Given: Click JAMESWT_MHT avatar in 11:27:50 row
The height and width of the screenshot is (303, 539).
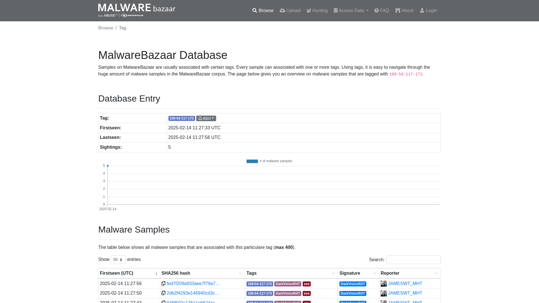Looking at the screenshot, I should click(384, 293).
